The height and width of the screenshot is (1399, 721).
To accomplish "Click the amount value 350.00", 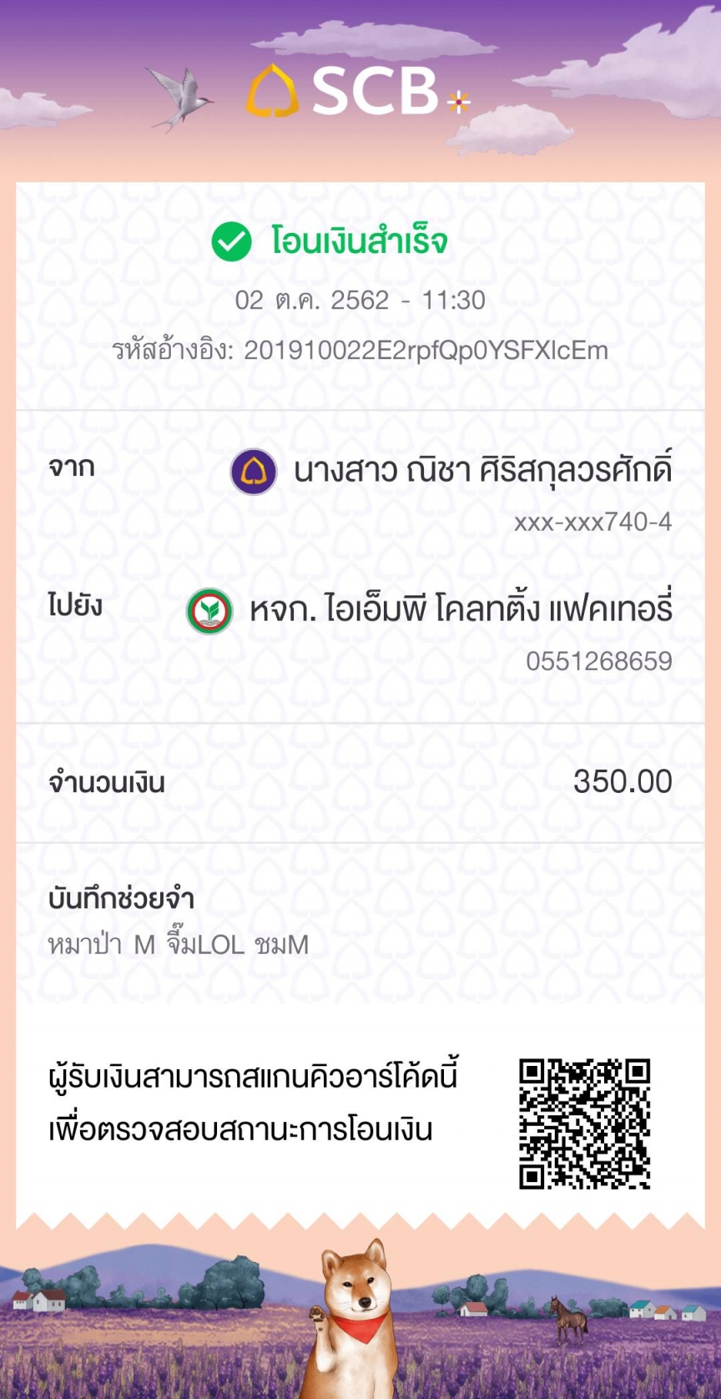I will pyautogui.click(x=623, y=782).
